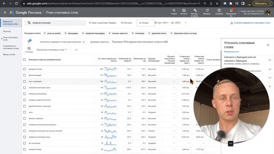The width and height of the screenshot is (274, 154).
Task: Click the лазерная эпиляция search field
Action: click(x=55, y=23)
